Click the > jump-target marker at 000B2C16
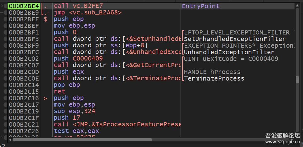 [45, 98]
